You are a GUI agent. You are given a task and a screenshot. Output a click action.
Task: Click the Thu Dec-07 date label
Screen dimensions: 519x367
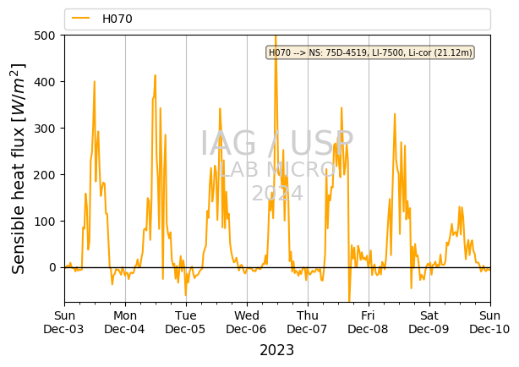(x=308, y=322)
